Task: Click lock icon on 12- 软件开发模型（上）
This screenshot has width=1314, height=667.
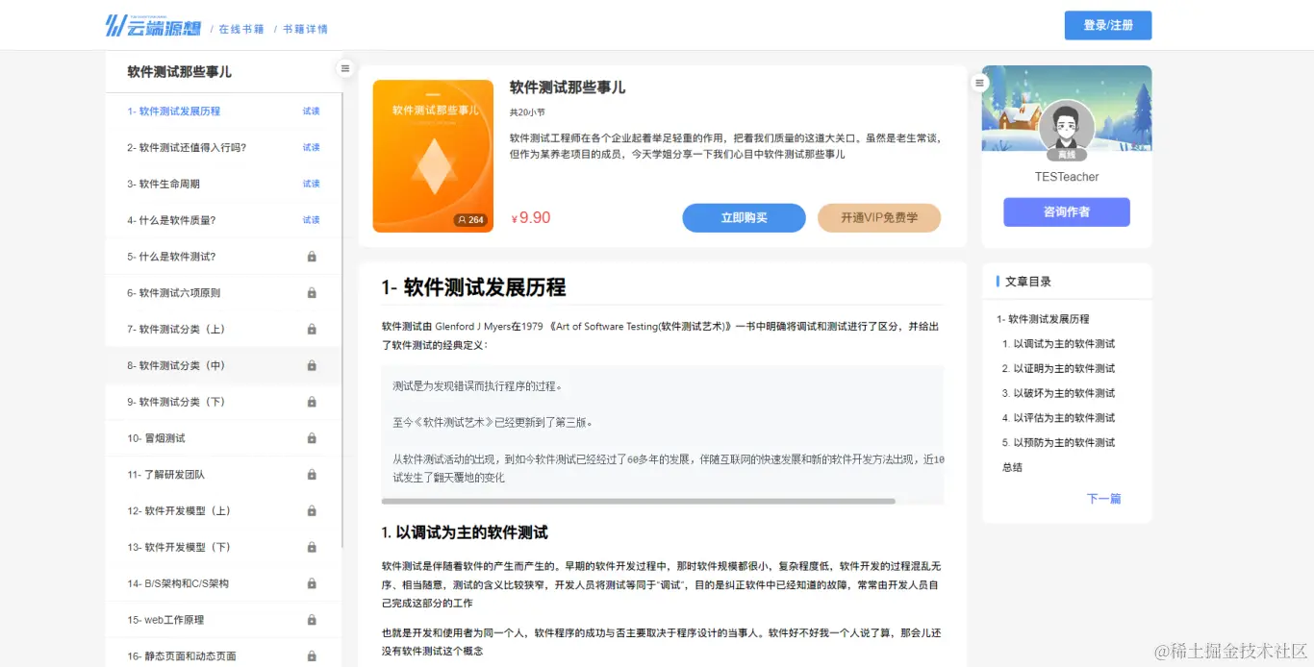Action: tap(312, 511)
